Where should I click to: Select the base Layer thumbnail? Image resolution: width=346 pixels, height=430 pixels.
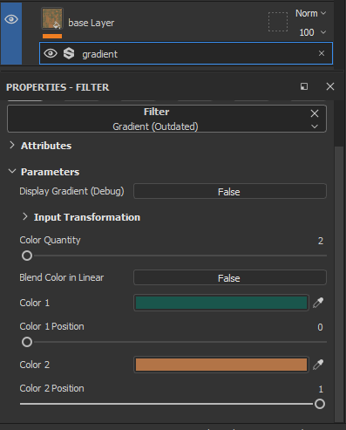(52, 19)
